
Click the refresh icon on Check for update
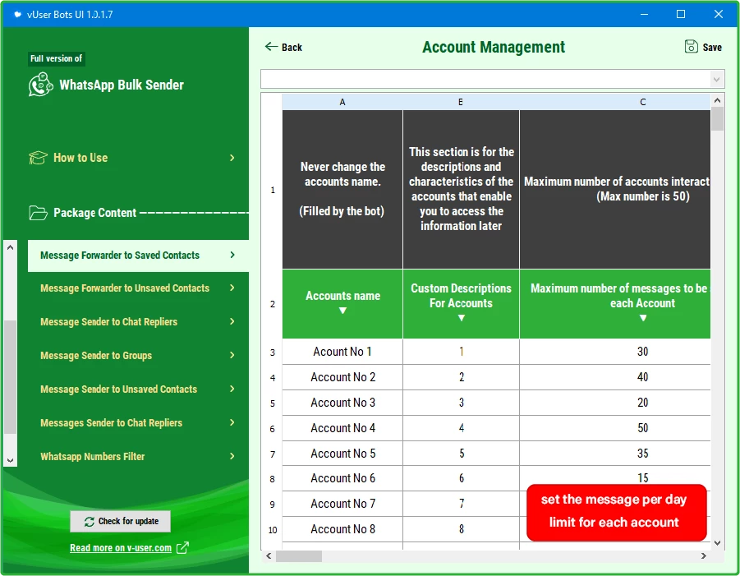tap(90, 522)
